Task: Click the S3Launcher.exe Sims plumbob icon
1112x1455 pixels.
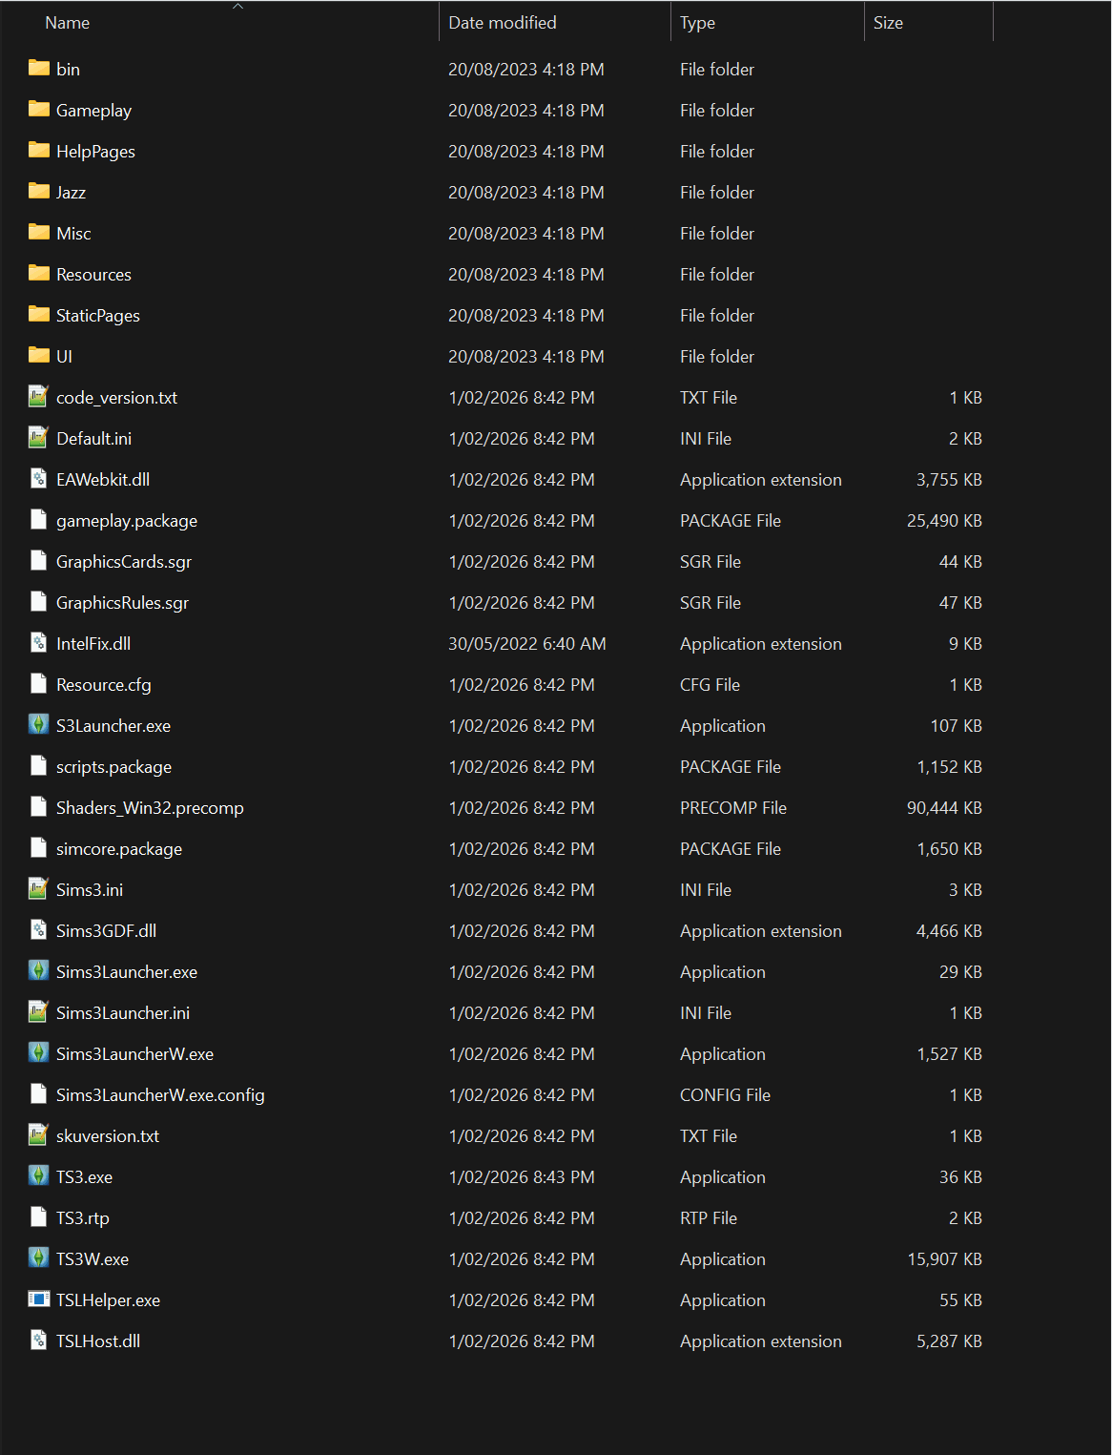Action: [38, 725]
